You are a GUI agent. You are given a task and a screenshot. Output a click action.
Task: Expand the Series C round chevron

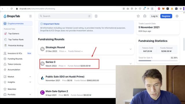pyautogui.click(x=131, y=64)
